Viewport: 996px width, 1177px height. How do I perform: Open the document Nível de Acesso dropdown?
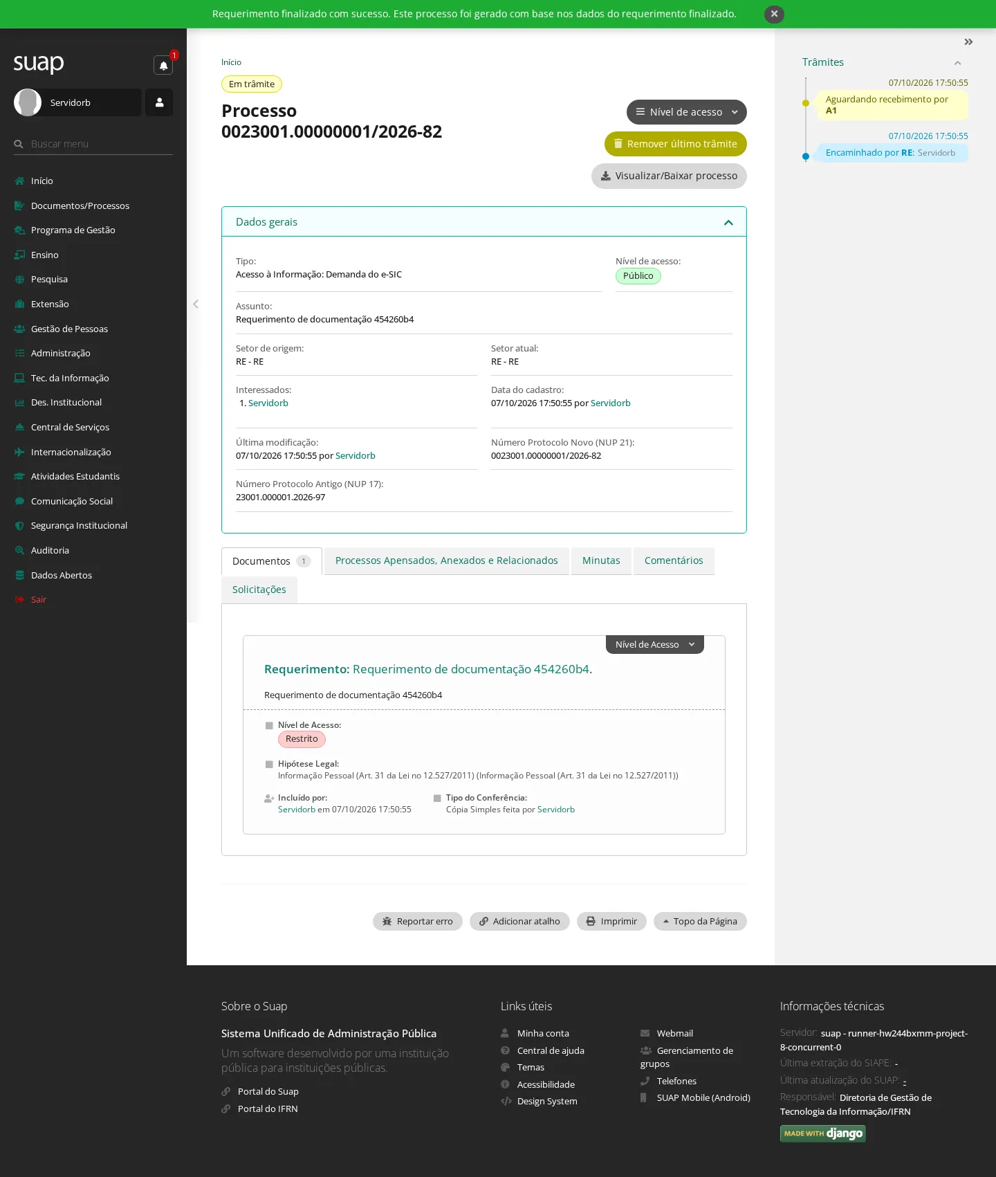click(x=655, y=644)
